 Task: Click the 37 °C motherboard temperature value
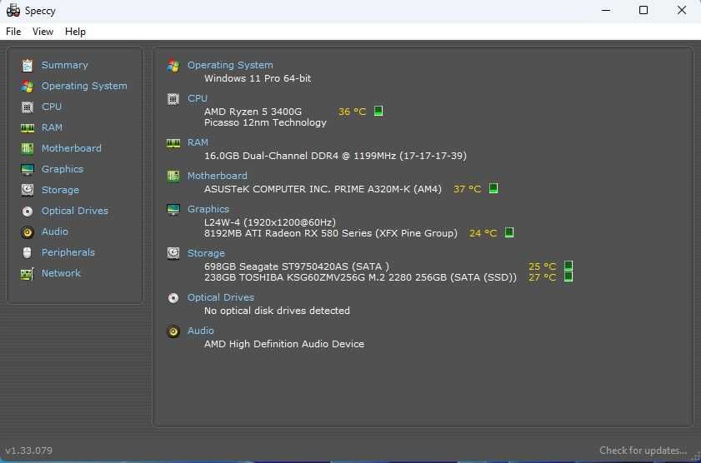coord(467,189)
